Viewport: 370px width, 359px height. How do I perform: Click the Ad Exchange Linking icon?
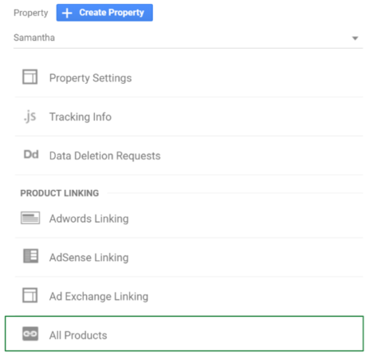[x=30, y=295]
